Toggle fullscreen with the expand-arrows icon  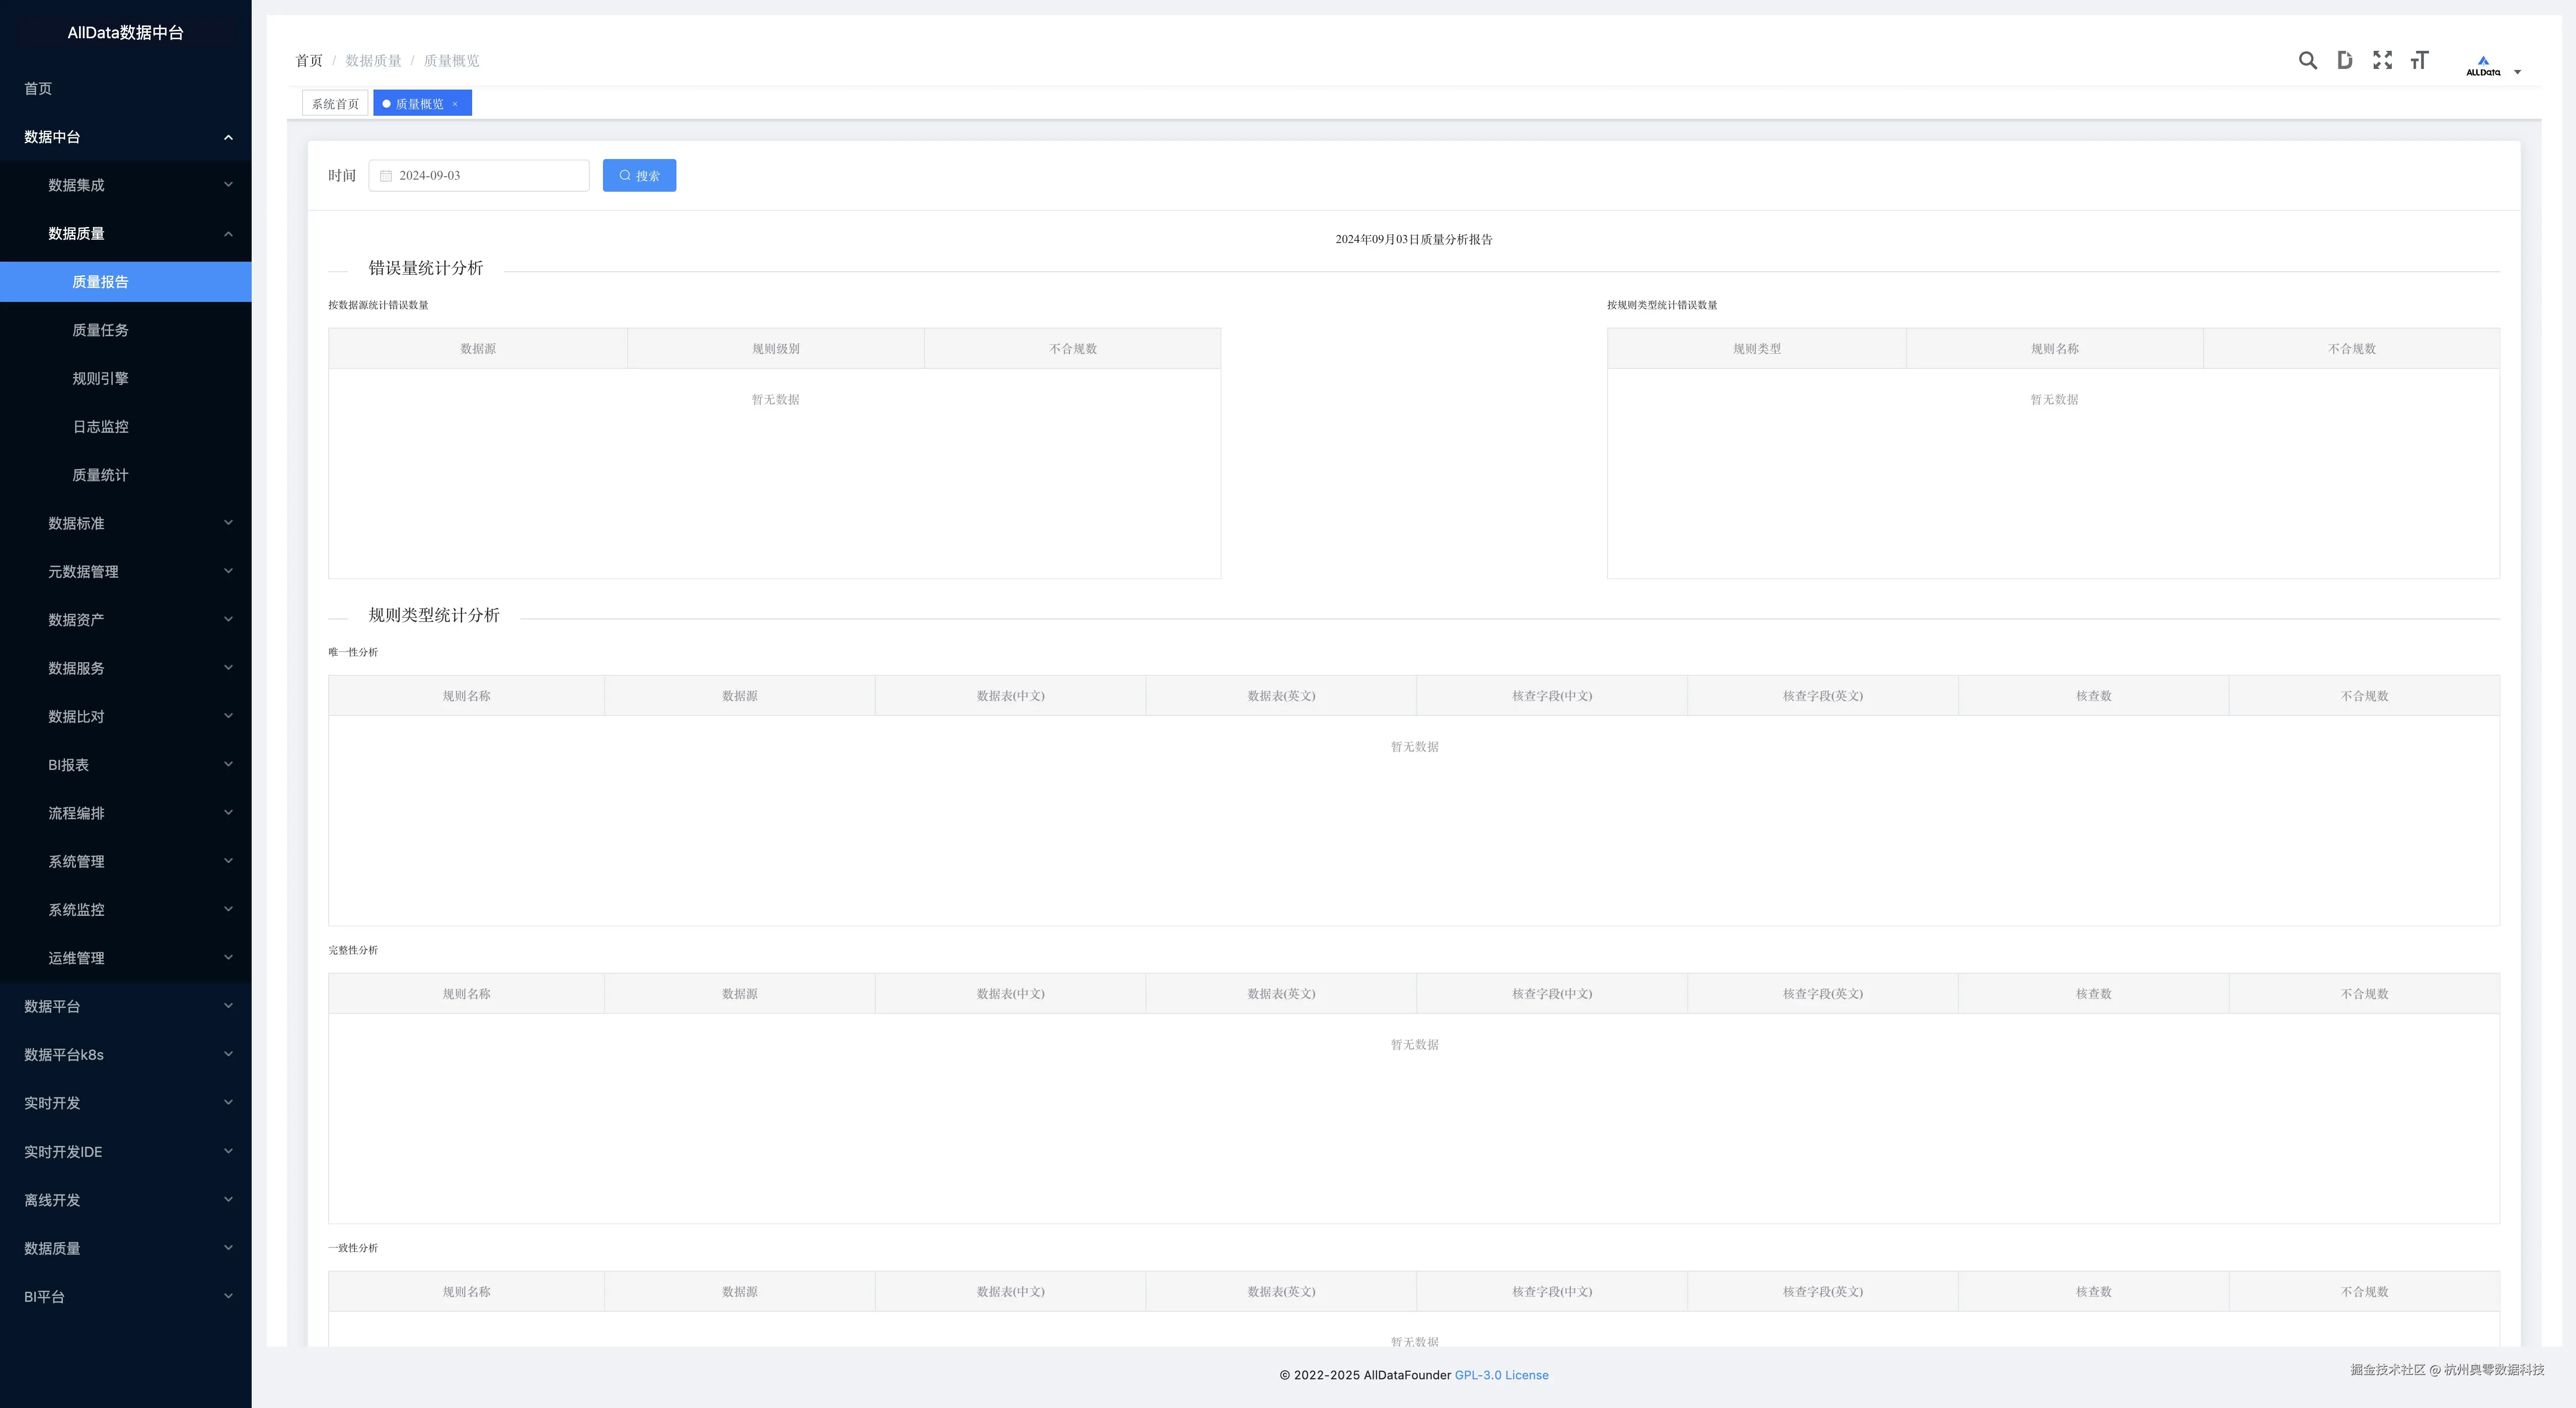click(x=2382, y=60)
